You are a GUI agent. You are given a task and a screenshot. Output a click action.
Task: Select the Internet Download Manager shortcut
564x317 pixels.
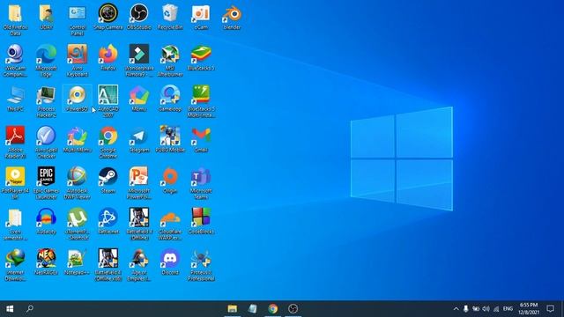(15, 265)
